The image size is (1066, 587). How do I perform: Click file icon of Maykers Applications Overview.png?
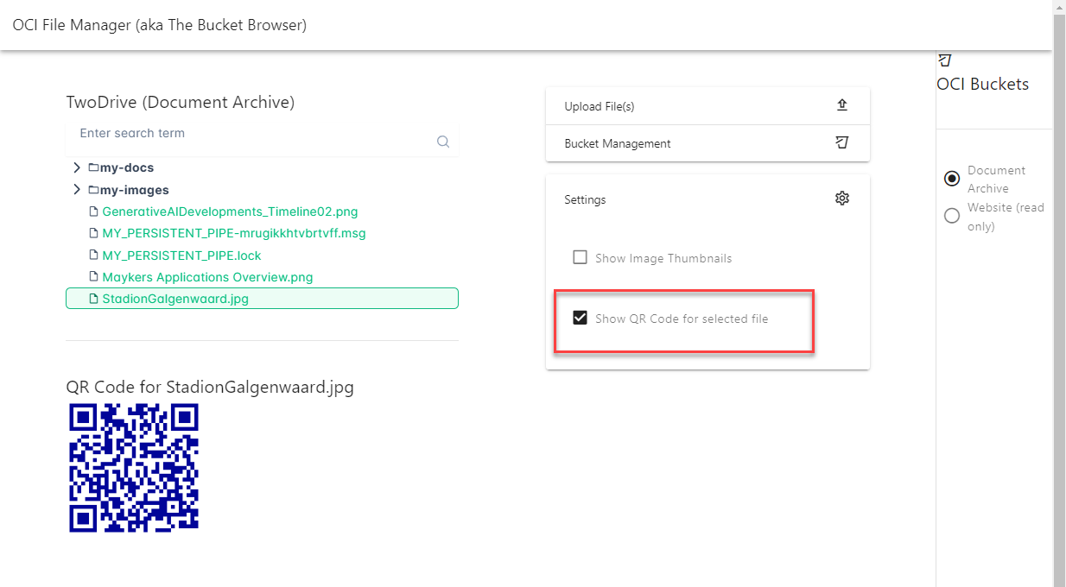coord(95,278)
